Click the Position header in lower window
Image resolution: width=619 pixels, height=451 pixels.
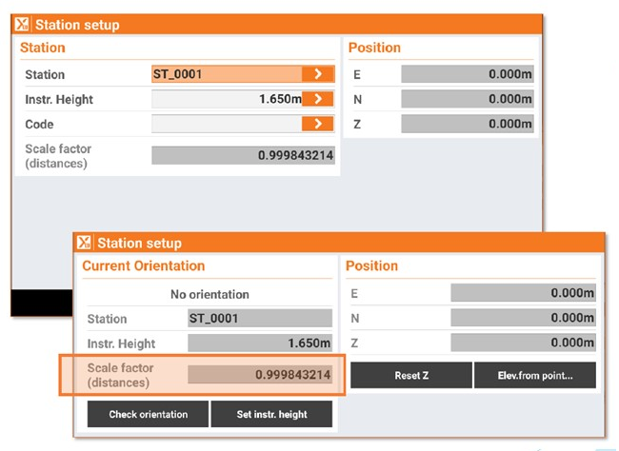pos(372,266)
